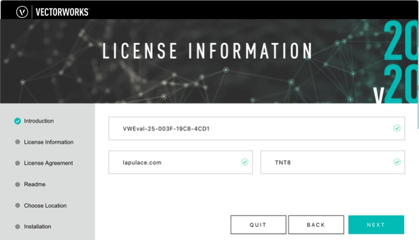Click the QUIT button
Screen dimensions: 419x240
point(258,225)
